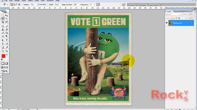
Task: Select the Clone Stamp tool
Action: pyautogui.click(x=3, y=30)
